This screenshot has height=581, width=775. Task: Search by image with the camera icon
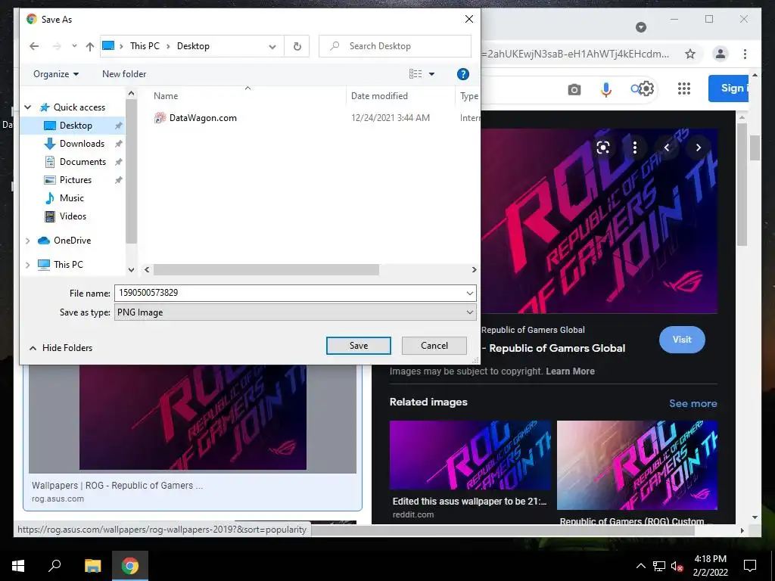tap(574, 89)
